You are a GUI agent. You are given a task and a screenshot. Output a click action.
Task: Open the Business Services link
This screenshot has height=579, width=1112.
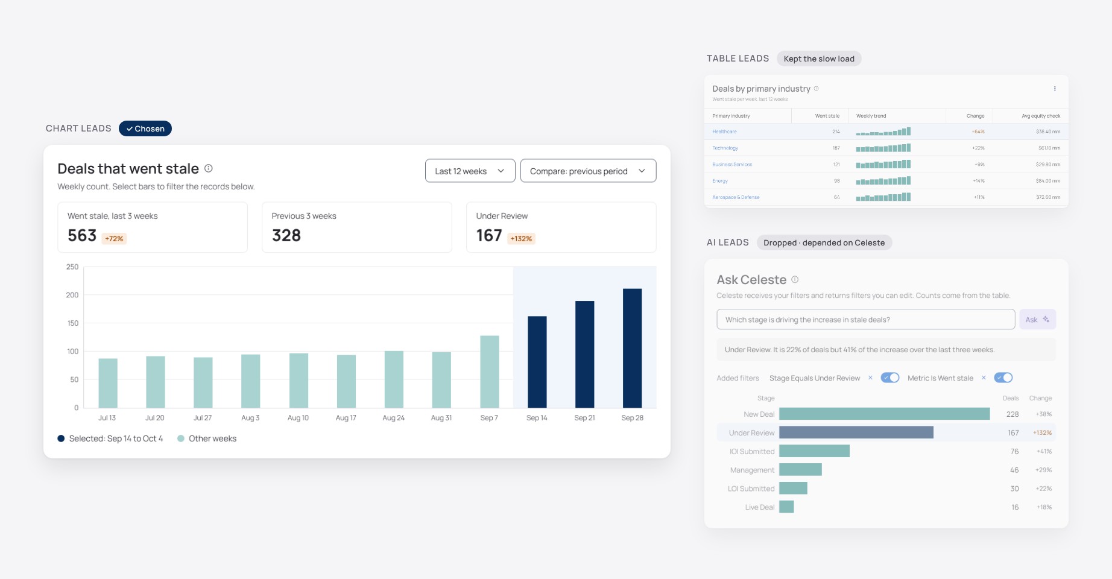pos(732,164)
